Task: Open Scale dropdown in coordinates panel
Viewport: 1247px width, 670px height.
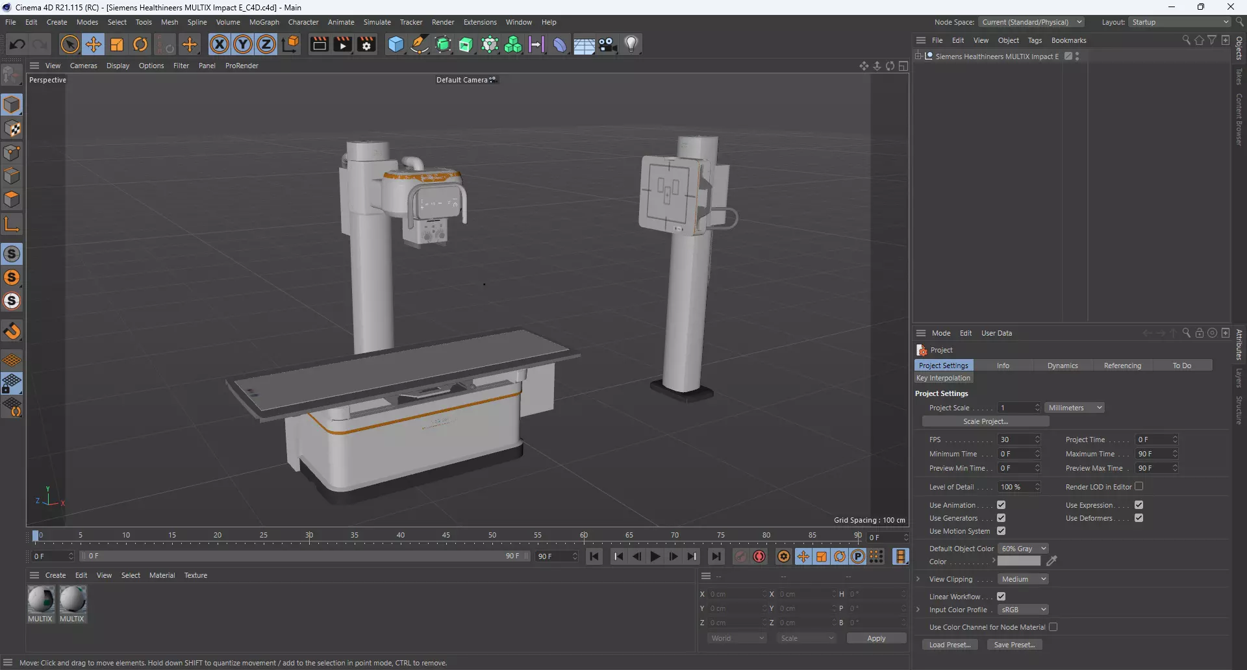Action: click(x=807, y=638)
